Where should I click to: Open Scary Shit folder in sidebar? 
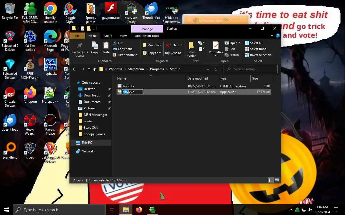(x=91, y=128)
